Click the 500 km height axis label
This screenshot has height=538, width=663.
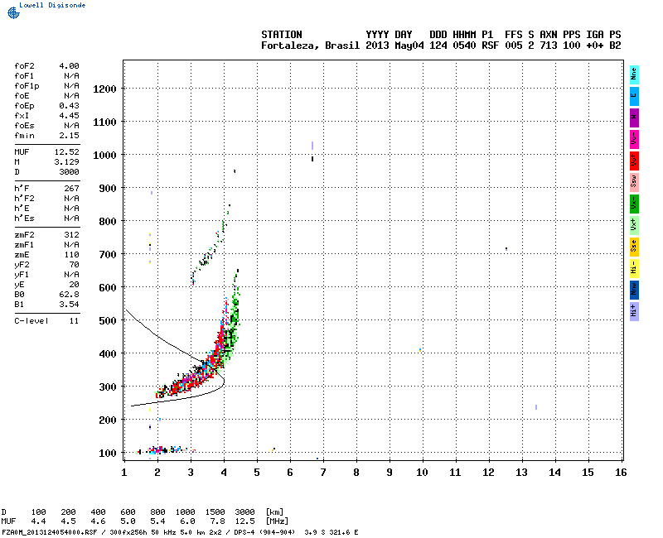(108, 321)
